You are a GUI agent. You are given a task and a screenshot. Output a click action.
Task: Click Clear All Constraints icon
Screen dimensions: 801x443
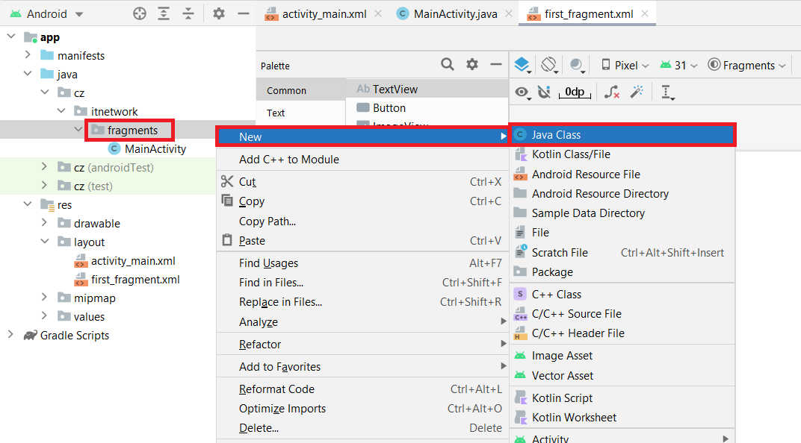point(612,92)
